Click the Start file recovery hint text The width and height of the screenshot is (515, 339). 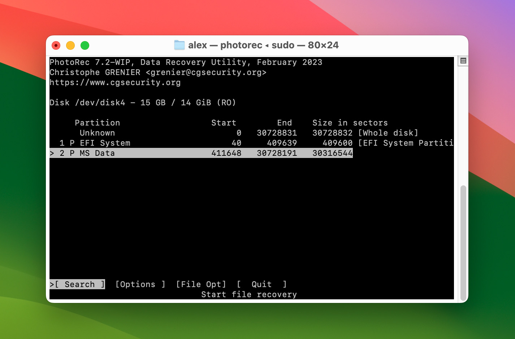(249, 294)
